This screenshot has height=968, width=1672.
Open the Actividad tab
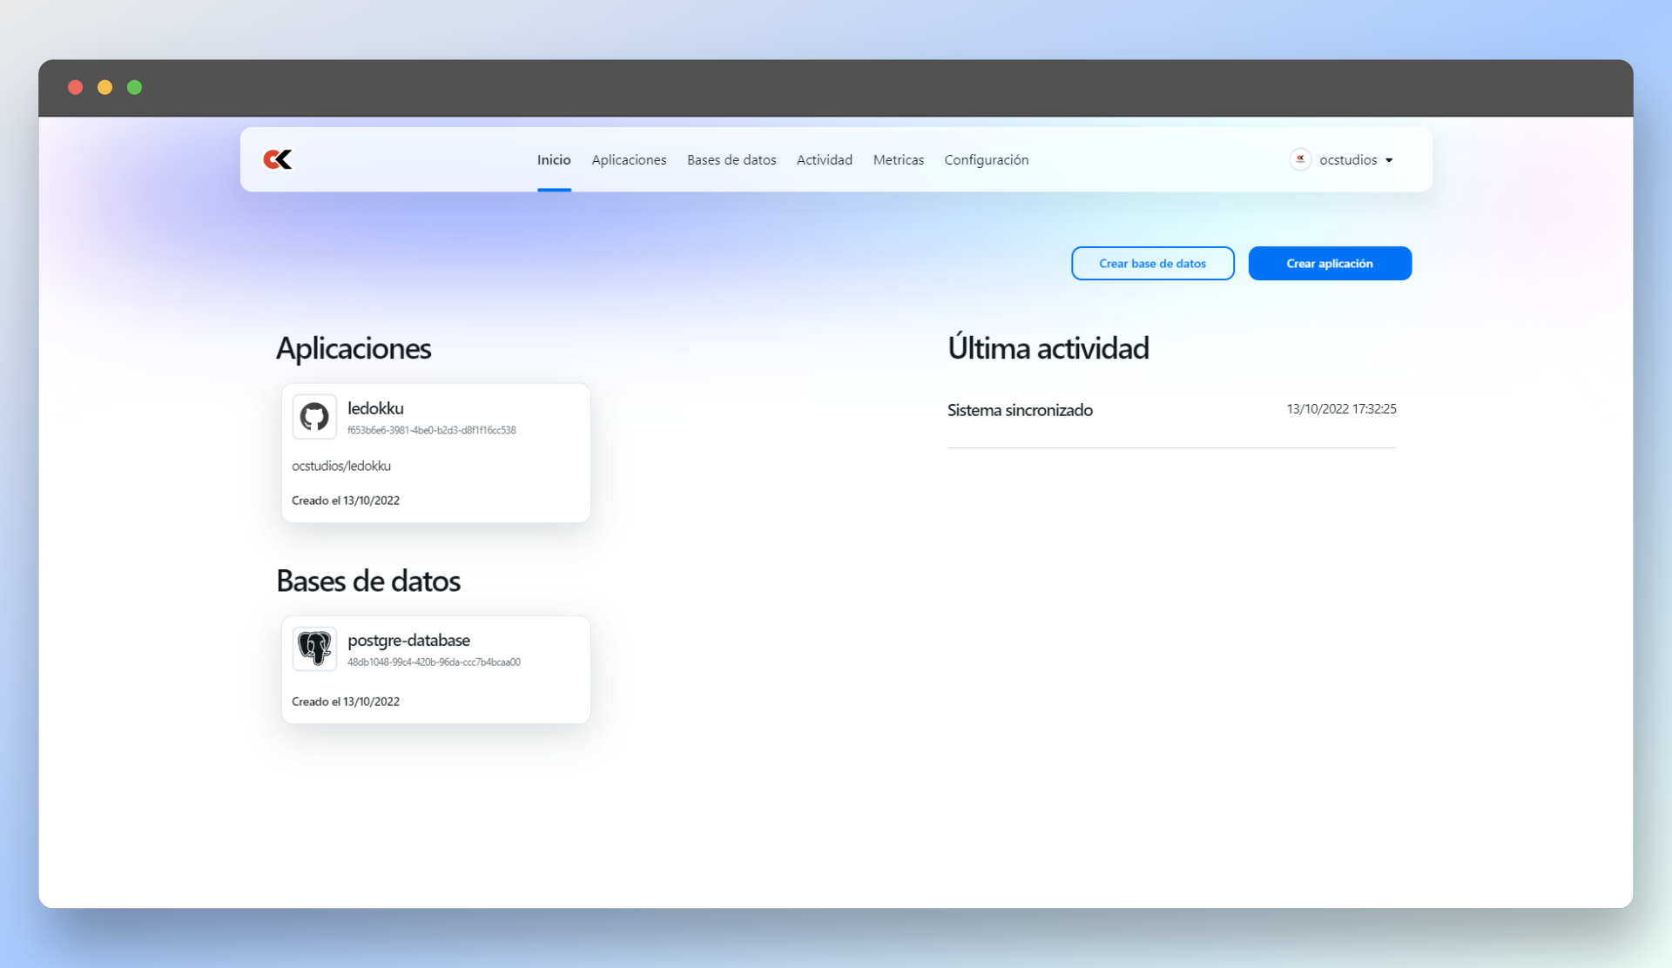click(x=825, y=160)
